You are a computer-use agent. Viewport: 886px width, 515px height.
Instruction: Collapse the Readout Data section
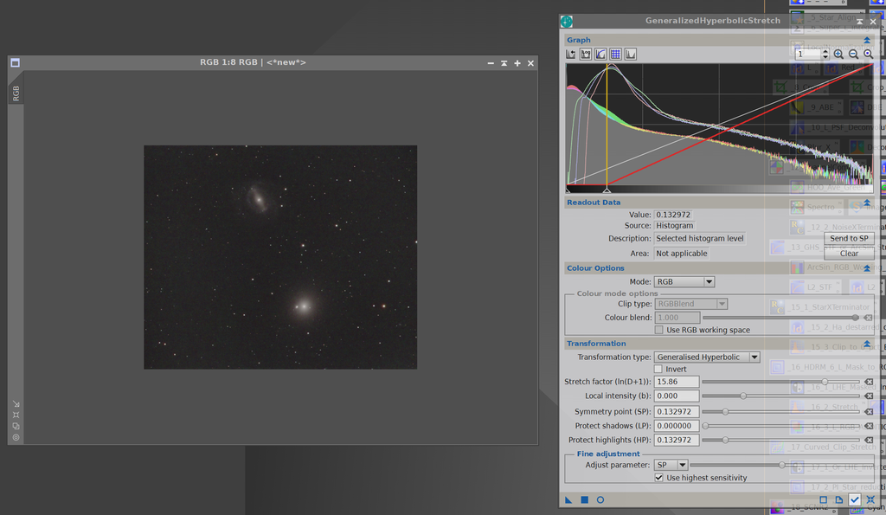867,203
